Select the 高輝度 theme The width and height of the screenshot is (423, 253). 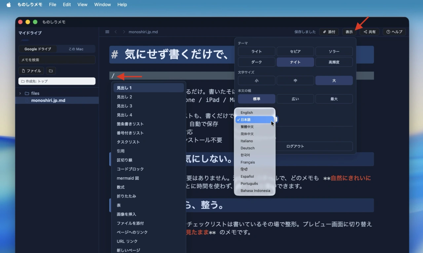pos(334,62)
